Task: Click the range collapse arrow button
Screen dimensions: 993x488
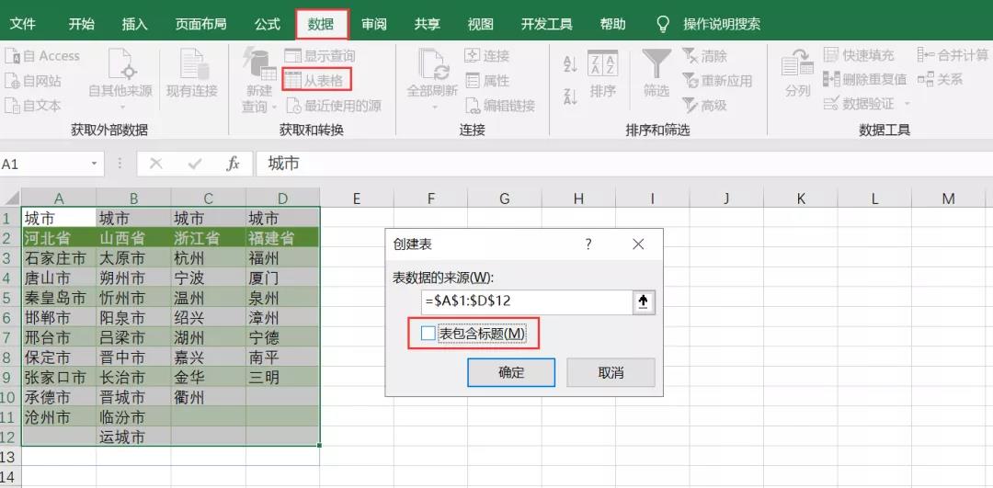Action: 644,302
